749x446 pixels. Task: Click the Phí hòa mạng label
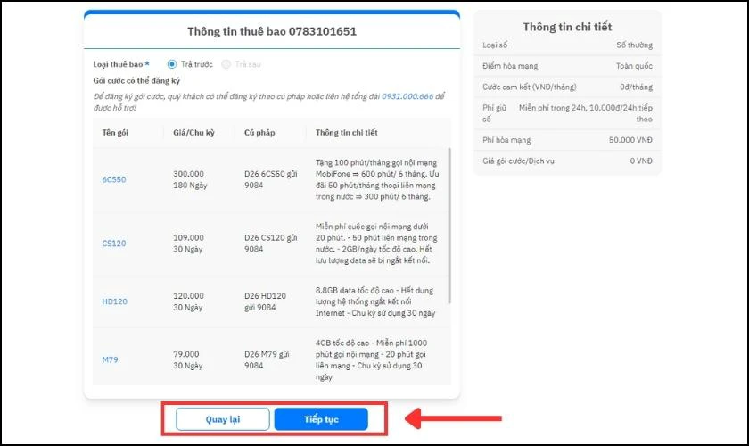(x=506, y=140)
